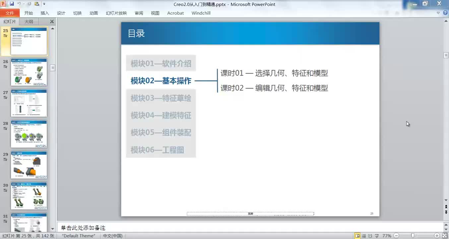Select the 幻灯片 pane tab
The image size is (449, 239).
point(10,22)
